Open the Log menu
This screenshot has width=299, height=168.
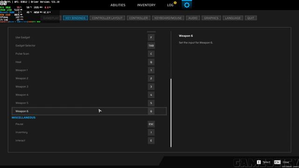tap(170, 5)
